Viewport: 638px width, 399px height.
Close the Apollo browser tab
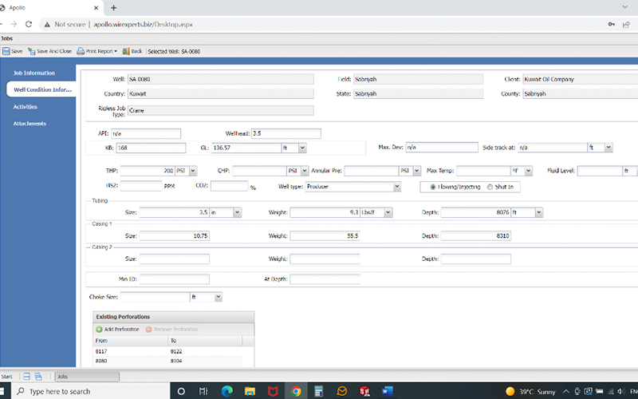[96, 8]
